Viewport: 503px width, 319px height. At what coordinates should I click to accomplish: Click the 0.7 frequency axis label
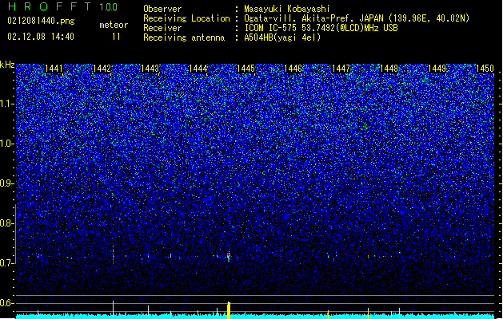click(6, 263)
